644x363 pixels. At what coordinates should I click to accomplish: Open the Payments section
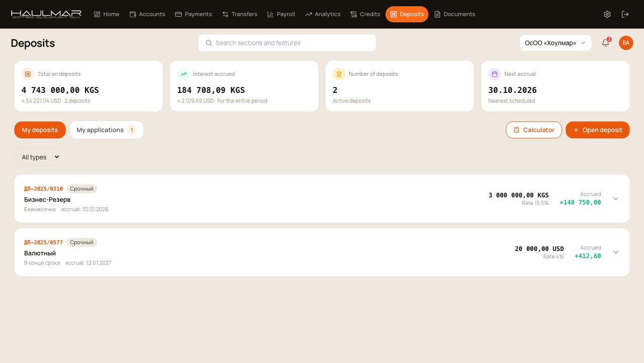click(x=193, y=14)
